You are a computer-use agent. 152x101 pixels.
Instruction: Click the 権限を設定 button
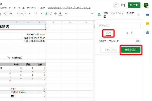coord(131,50)
